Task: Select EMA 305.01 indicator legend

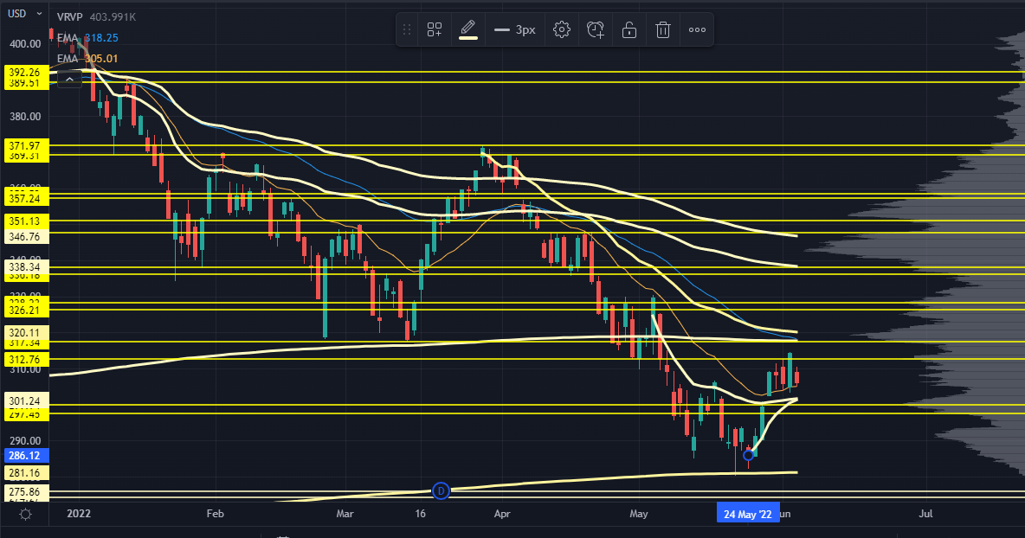Action: point(87,59)
